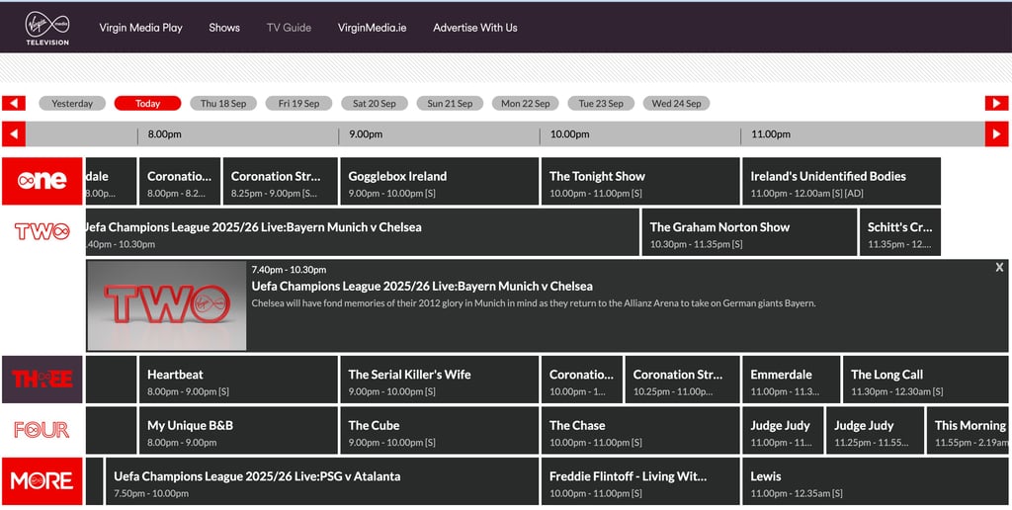The width and height of the screenshot is (1012, 510).
Task: Click the details panel Bayern Munich v Chelsea title
Action: point(422,286)
